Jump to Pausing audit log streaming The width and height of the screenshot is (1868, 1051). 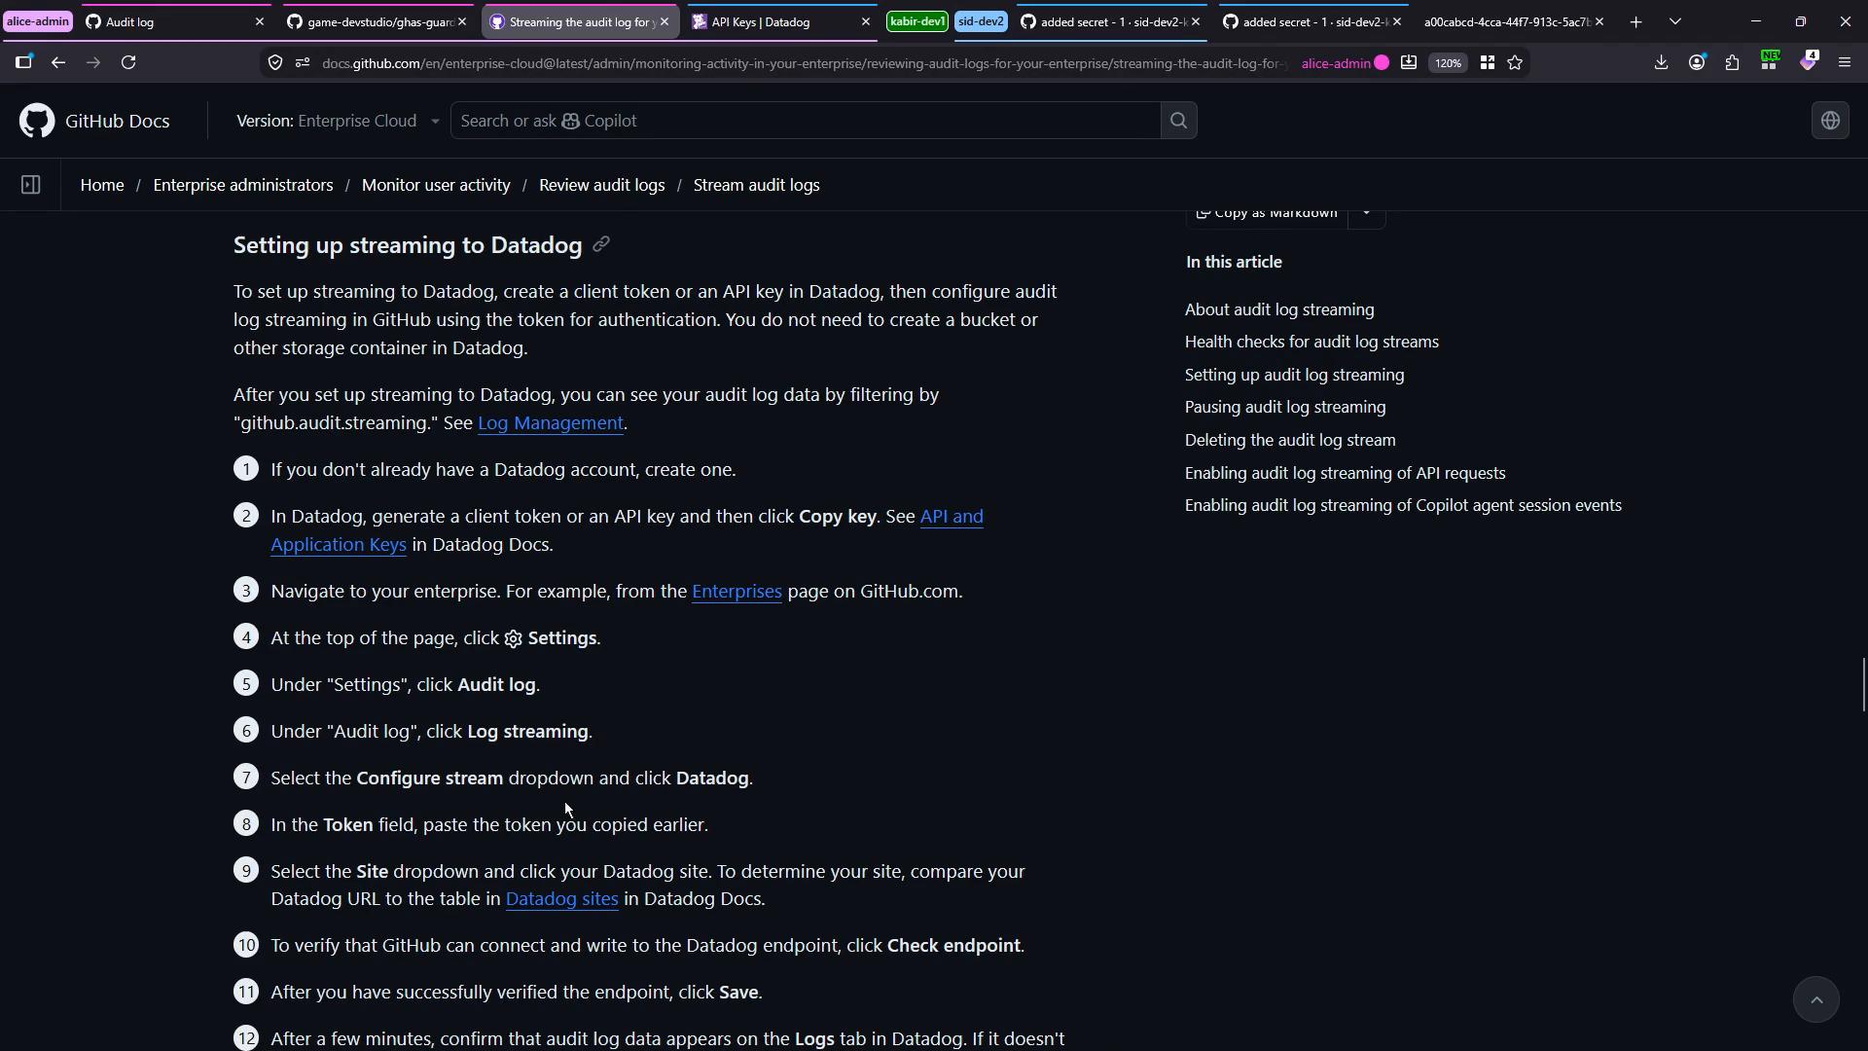(x=1285, y=408)
